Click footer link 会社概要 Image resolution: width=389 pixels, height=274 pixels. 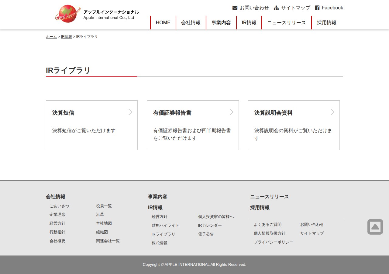57,241
